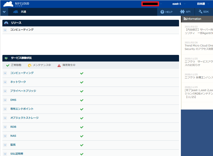Expand the ネットワーク service status row

click(5, 82)
